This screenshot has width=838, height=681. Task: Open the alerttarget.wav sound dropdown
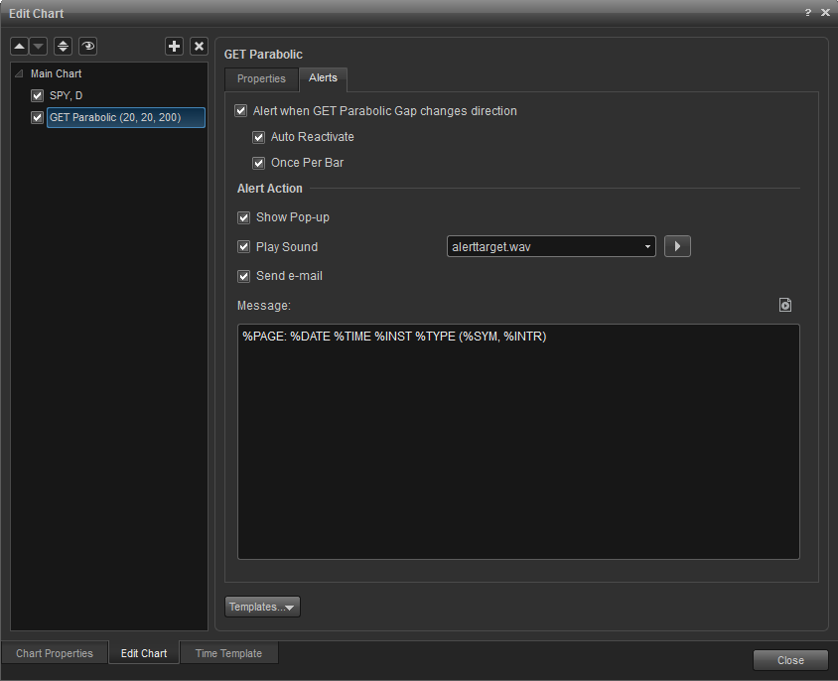coord(551,246)
